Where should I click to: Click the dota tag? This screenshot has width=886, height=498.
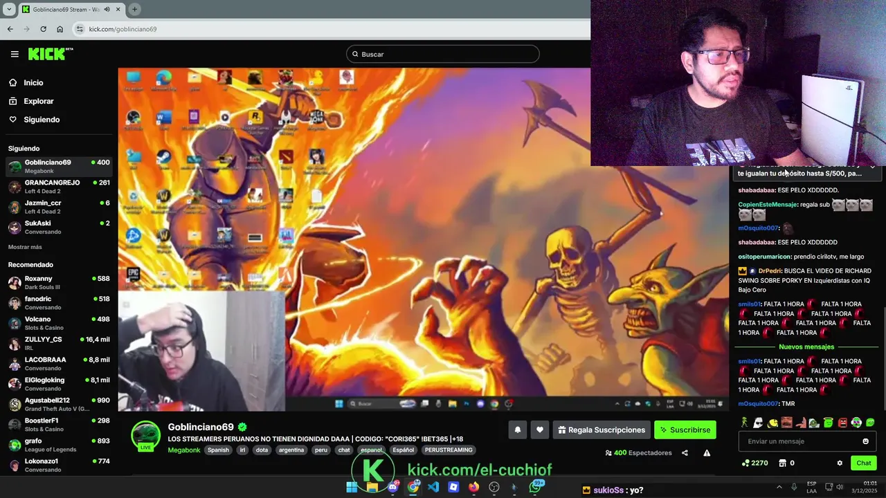(262, 450)
